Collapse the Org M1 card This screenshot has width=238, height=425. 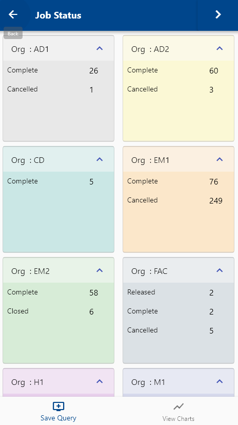[220, 381]
